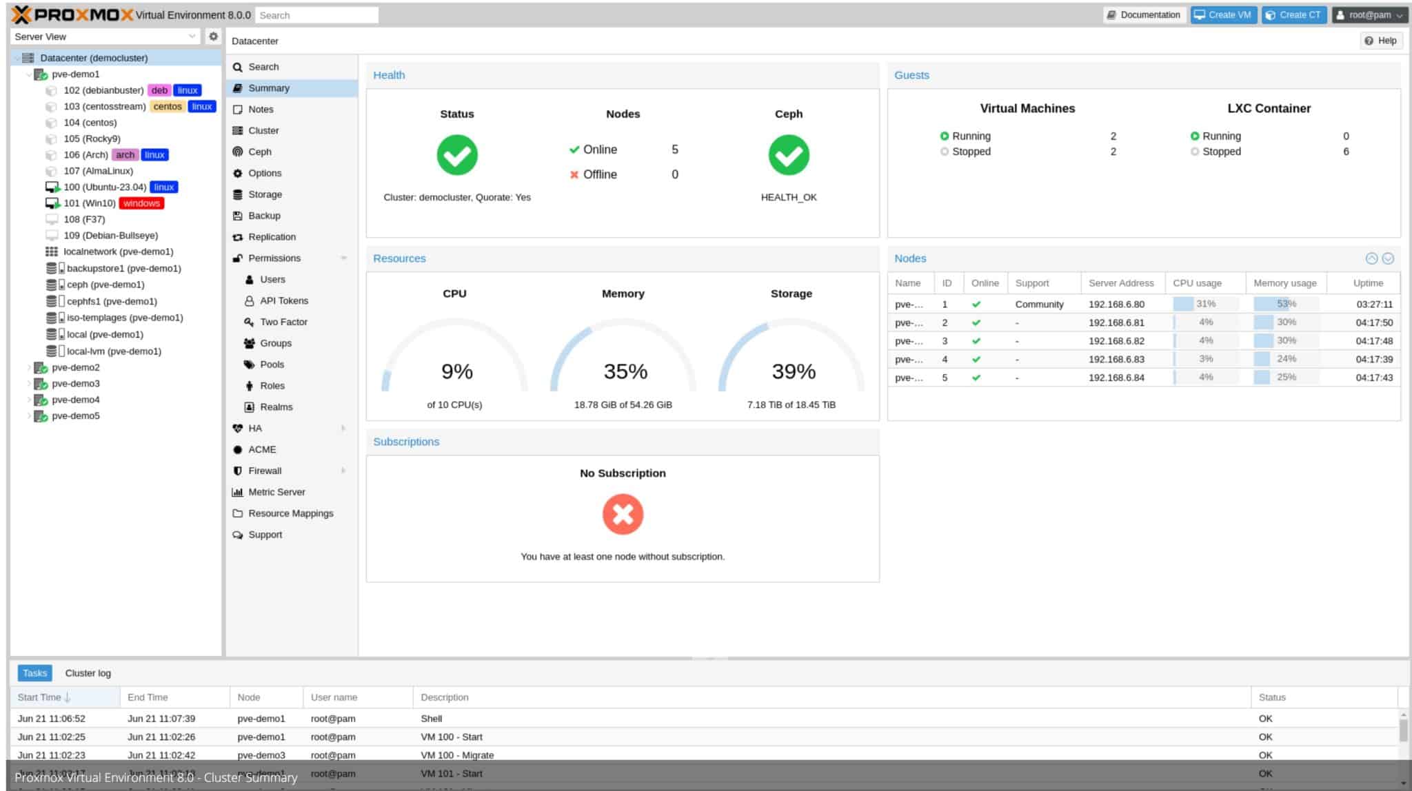The image size is (1412, 791).
Task: Click inside the Search input field
Action: click(x=316, y=14)
